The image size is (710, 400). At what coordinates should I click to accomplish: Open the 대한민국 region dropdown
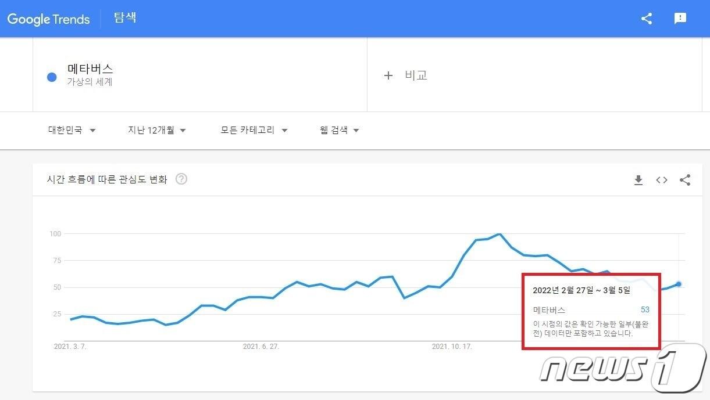[71, 130]
